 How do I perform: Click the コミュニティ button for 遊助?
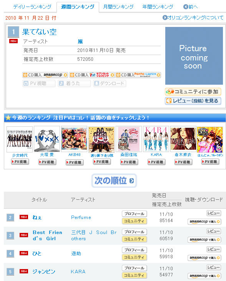[x=135, y=257]
